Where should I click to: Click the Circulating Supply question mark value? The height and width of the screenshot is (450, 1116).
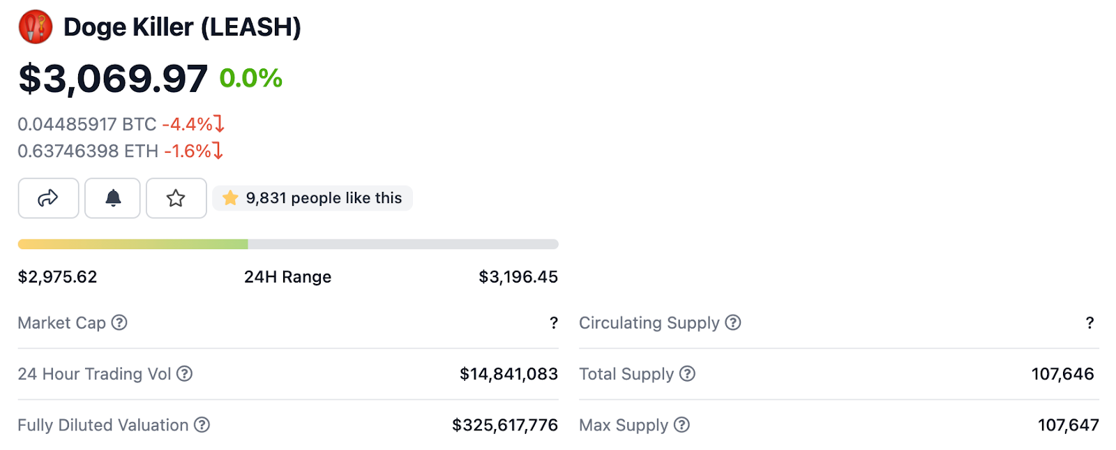click(1089, 323)
